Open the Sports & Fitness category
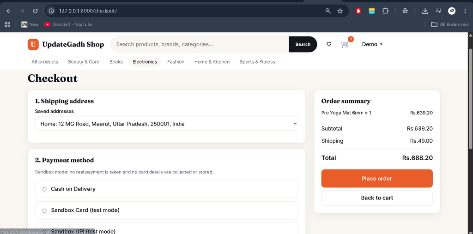 pos(257,62)
